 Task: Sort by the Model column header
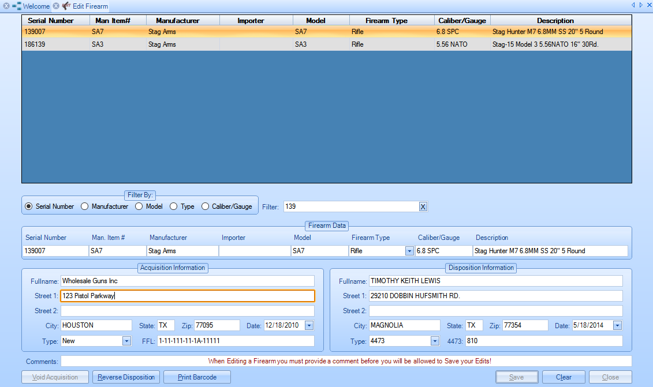click(x=321, y=20)
